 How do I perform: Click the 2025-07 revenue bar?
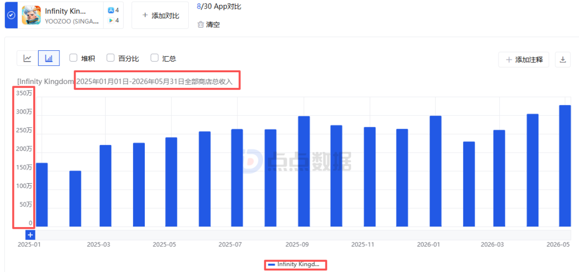point(237,178)
